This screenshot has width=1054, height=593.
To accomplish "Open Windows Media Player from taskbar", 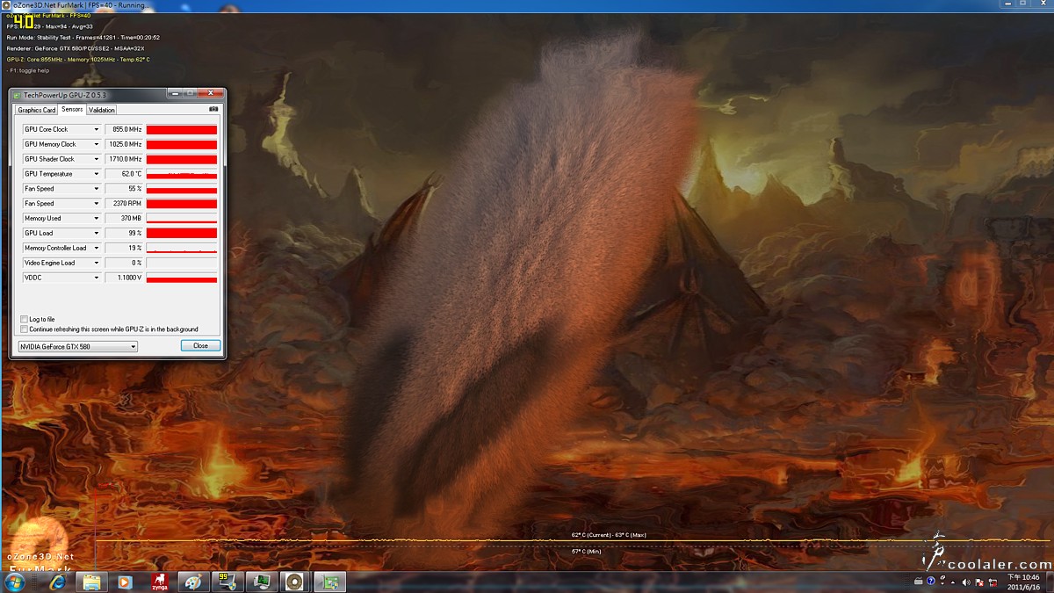I will (125, 582).
